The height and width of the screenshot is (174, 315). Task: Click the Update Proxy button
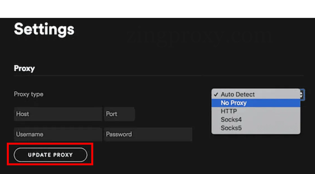pyautogui.click(x=50, y=155)
